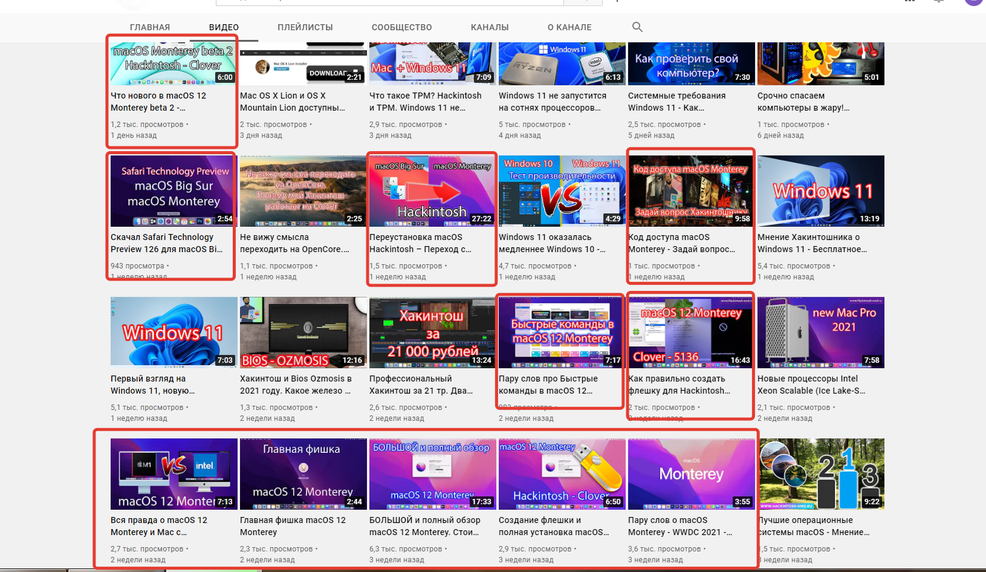Open title 'Системные требования Windows 11'
986x572 pixels.
677,102
